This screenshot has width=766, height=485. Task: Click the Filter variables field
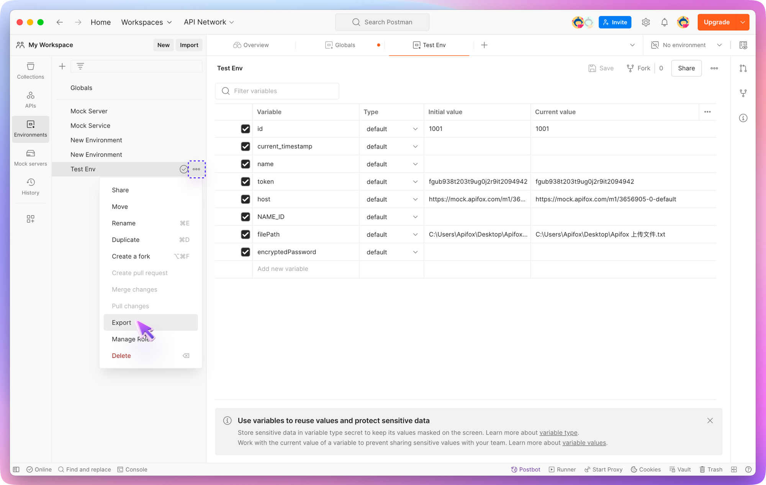(x=277, y=91)
